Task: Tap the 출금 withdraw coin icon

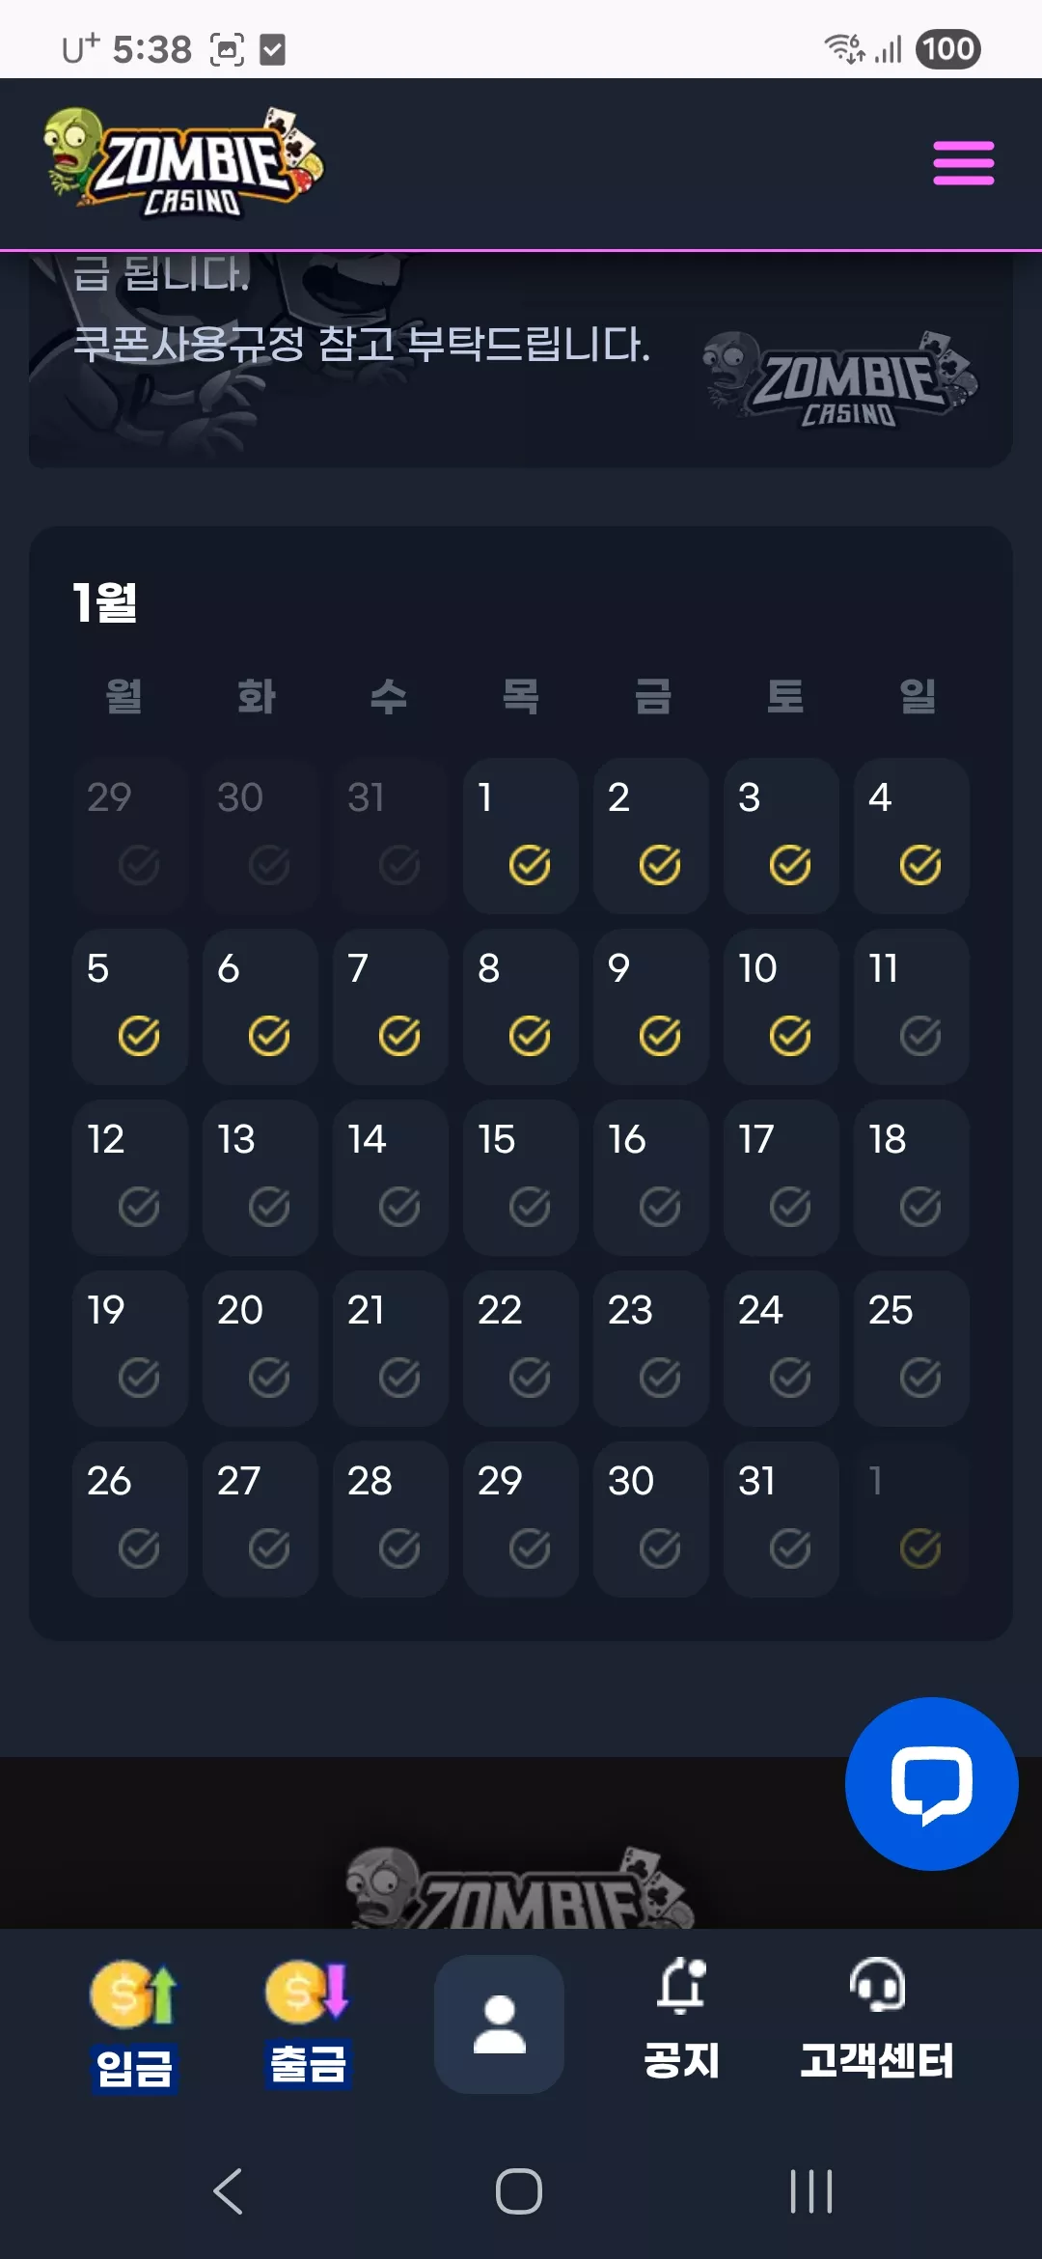Action: pyautogui.click(x=308, y=1993)
